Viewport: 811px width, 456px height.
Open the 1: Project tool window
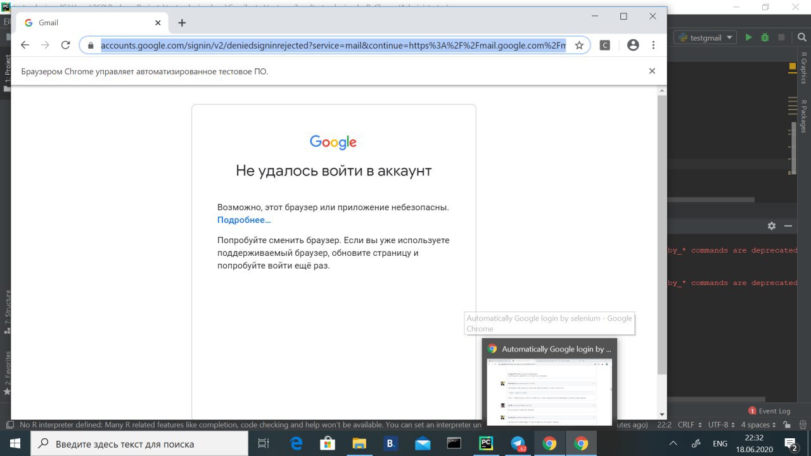6,72
